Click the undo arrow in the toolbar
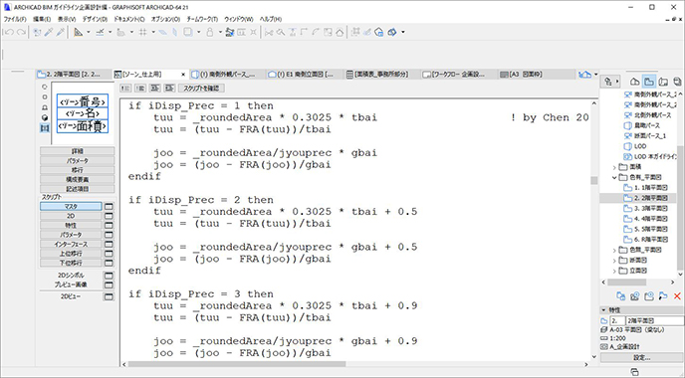Viewport: 685px width, 378px height. (x=8, y=32)
